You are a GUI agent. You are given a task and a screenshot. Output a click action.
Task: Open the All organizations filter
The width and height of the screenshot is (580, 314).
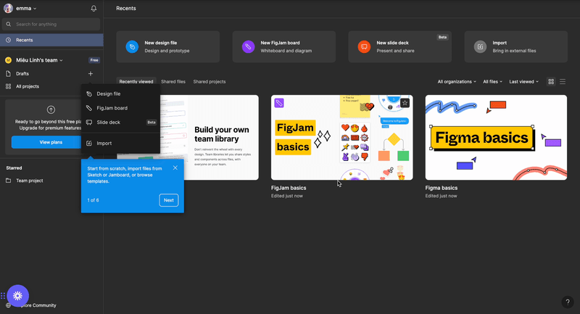[457, 82]
